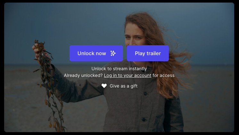This screenshot has width=239, height=135.
Task: Click the Unlock now button
Action: point(96,53)
